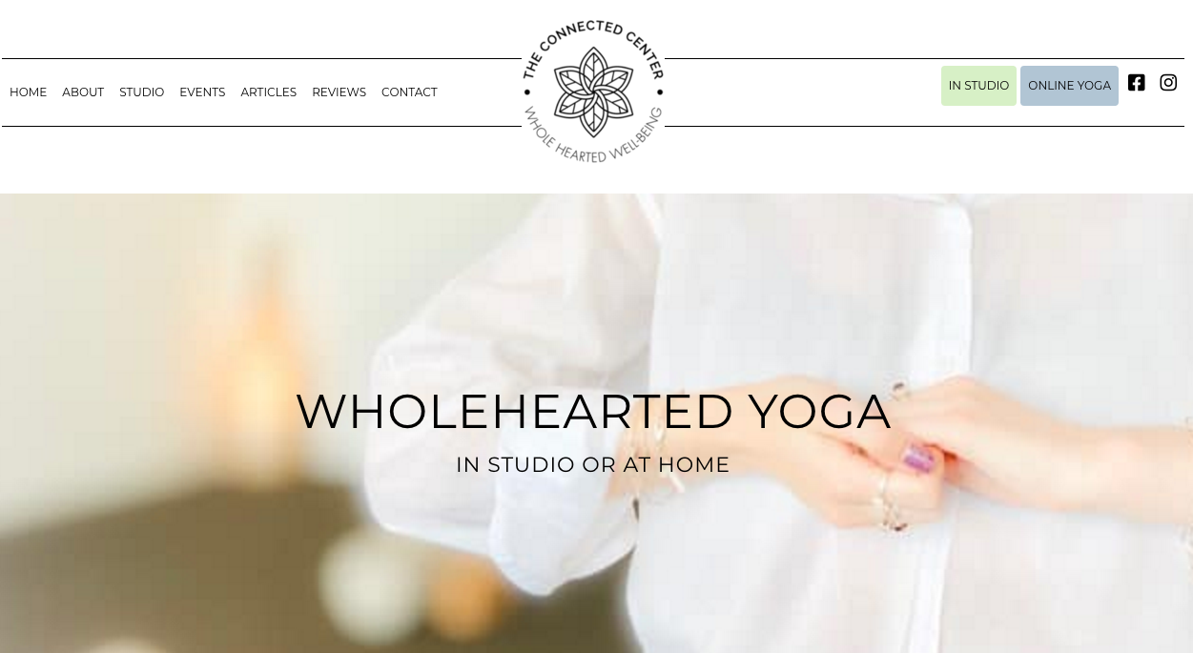1193x653 pixels.
Task: Click the flower emblem in the logo
Action: point(593,92)
